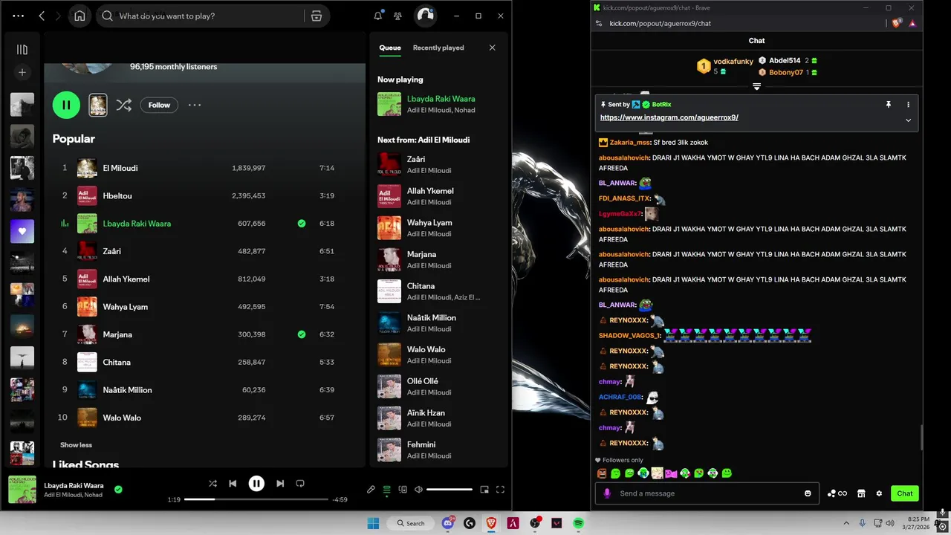
Task: Open Your Library icon in Spotify sidebar
Action: [x=22, y=50]
